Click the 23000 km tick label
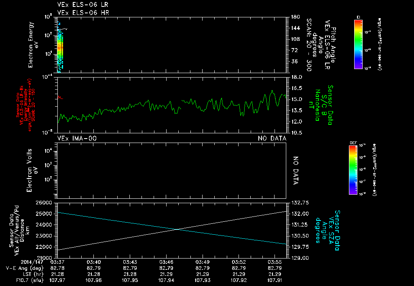 tap(44, 236)
